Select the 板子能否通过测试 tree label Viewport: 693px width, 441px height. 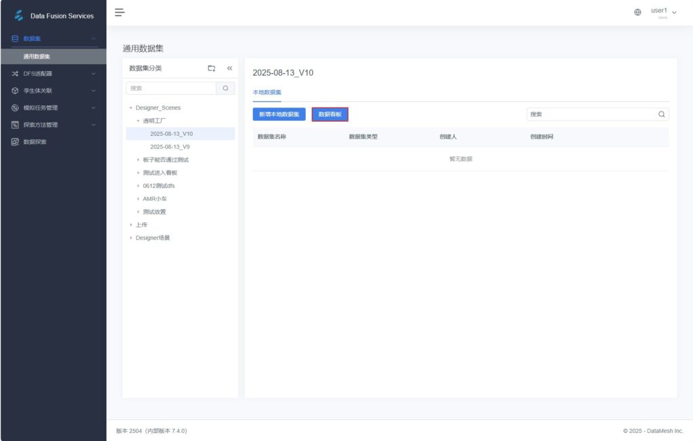(166, 160)
